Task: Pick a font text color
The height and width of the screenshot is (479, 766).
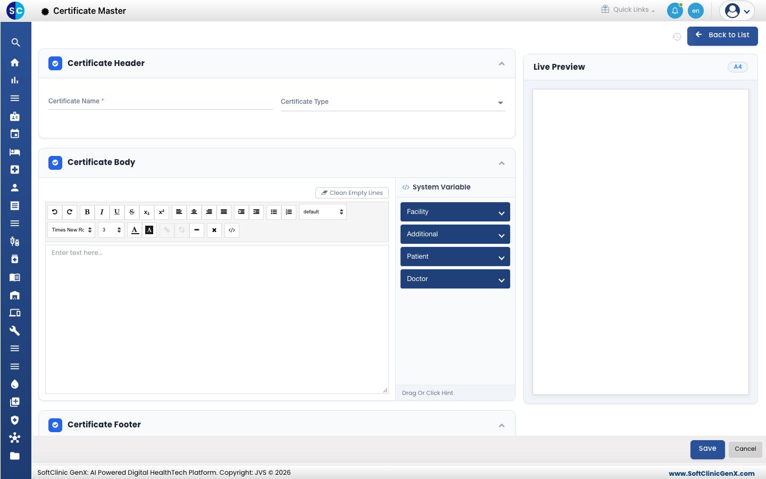Action: [x=135, y=230]
